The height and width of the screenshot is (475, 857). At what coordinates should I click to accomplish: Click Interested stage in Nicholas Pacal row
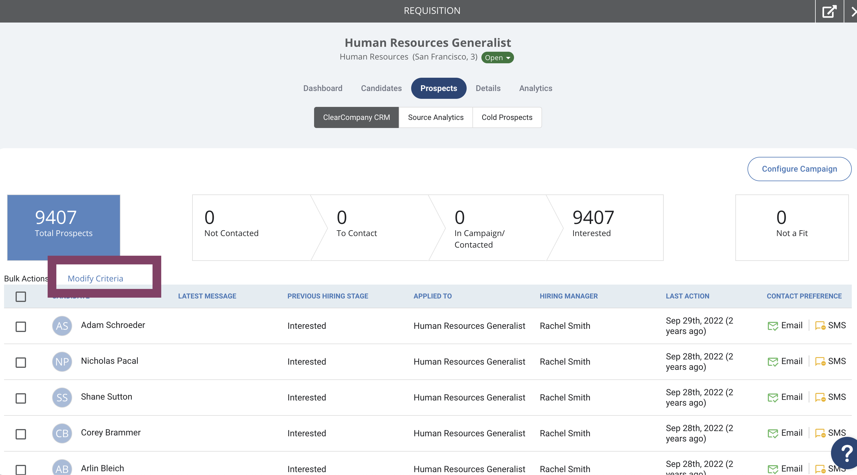(x=307, y=361)
